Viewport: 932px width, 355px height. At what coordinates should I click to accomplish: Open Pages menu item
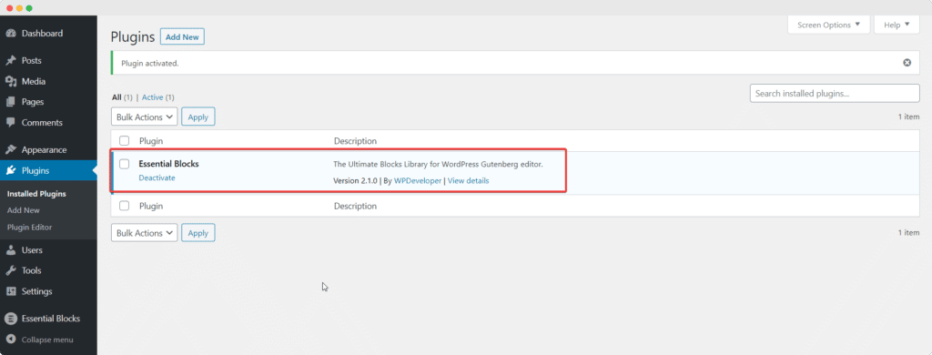(x=33, y=102)
